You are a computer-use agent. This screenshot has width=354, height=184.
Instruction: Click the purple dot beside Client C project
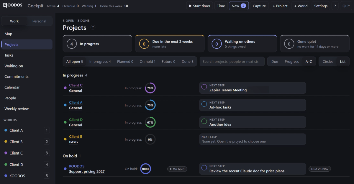[x=65, y=88]
